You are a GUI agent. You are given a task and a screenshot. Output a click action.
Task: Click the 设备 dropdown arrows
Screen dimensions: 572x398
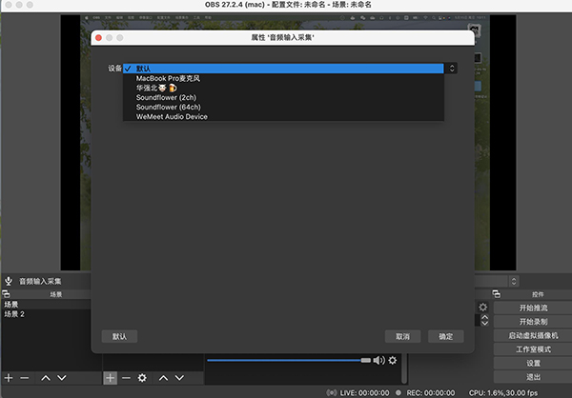point(452,69)
